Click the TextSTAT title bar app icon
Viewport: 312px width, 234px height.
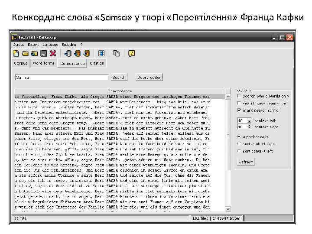[x=15, y=37]
